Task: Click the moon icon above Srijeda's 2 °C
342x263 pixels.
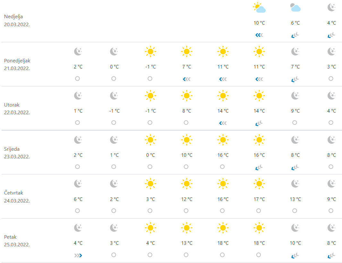Action: 78,139
